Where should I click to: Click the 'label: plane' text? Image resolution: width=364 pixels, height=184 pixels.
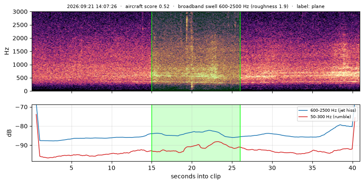pyautogui.click(x=311, y=6)
